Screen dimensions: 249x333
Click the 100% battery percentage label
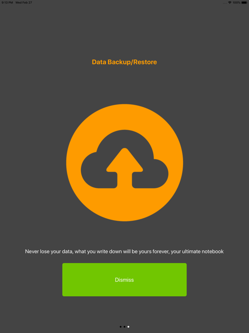[x=236, y=3]
